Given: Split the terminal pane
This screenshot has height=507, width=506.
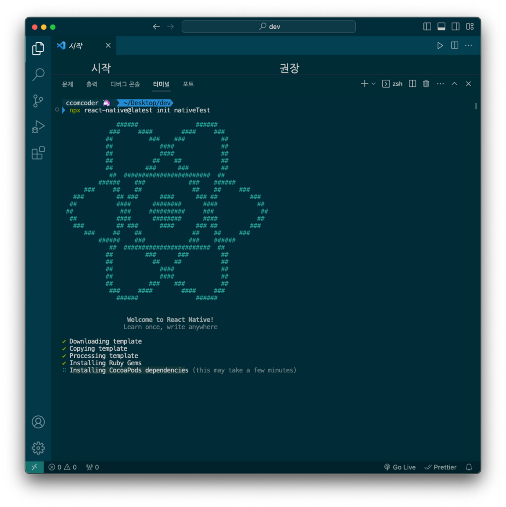Looking at the screenshot, I should coord(412,84).
